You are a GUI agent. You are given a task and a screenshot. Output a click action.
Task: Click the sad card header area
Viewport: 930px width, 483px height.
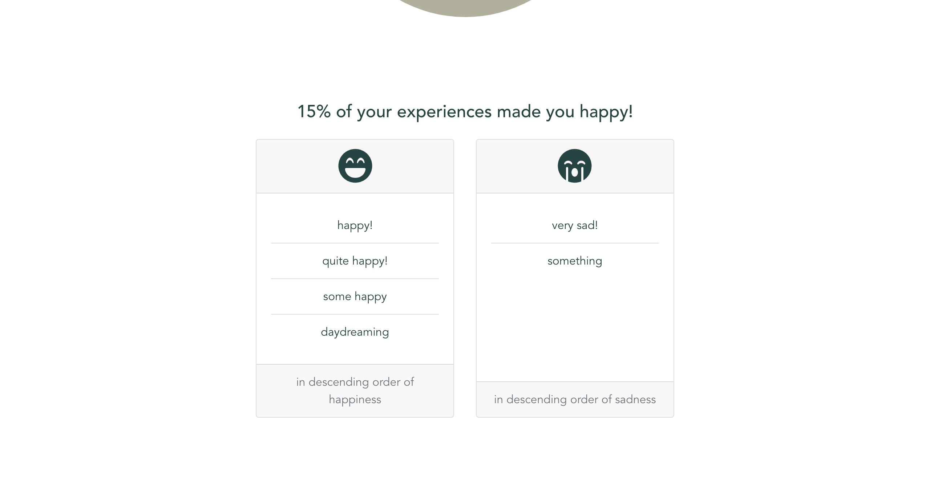coord(575,166)
